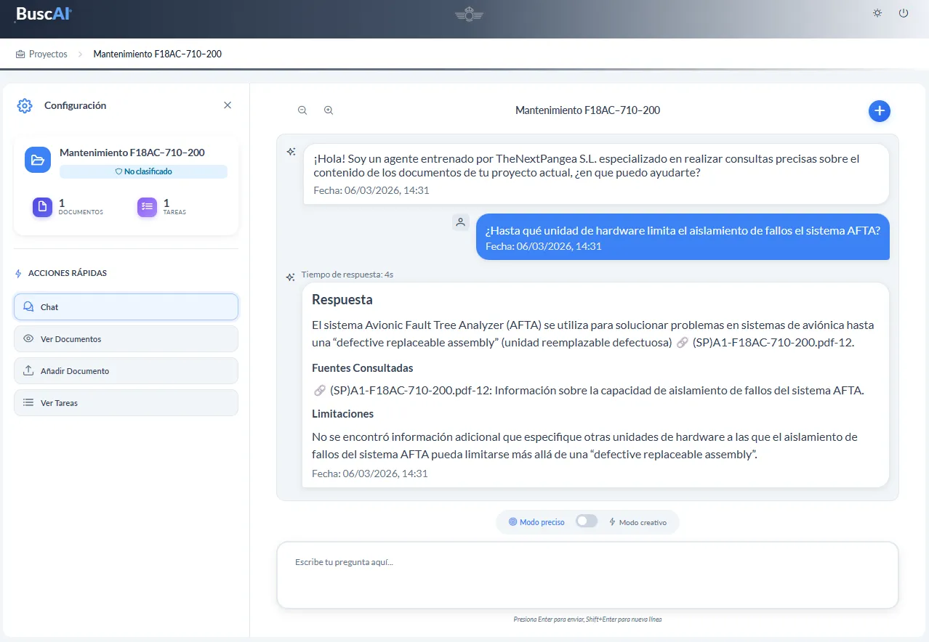Select the zoom-in magnifier icon
929x642 pixels.
point(329,110)
